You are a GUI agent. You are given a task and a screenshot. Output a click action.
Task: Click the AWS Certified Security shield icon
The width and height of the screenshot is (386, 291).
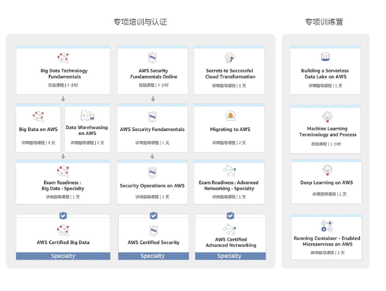tap(154, 231)
